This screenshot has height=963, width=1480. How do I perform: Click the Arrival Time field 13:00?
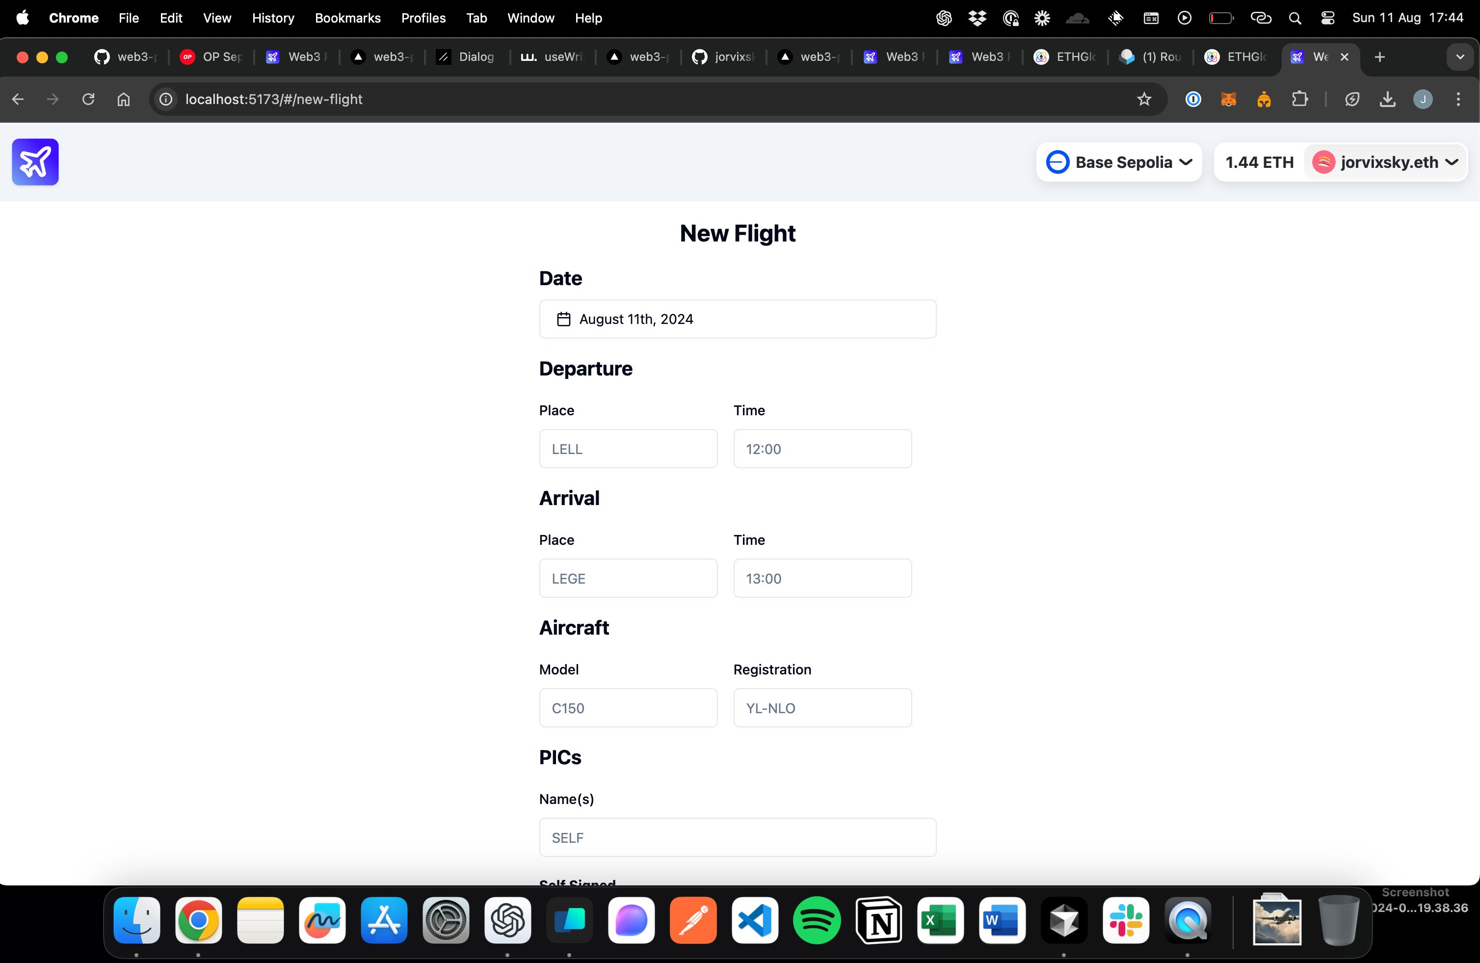point(822,578)
